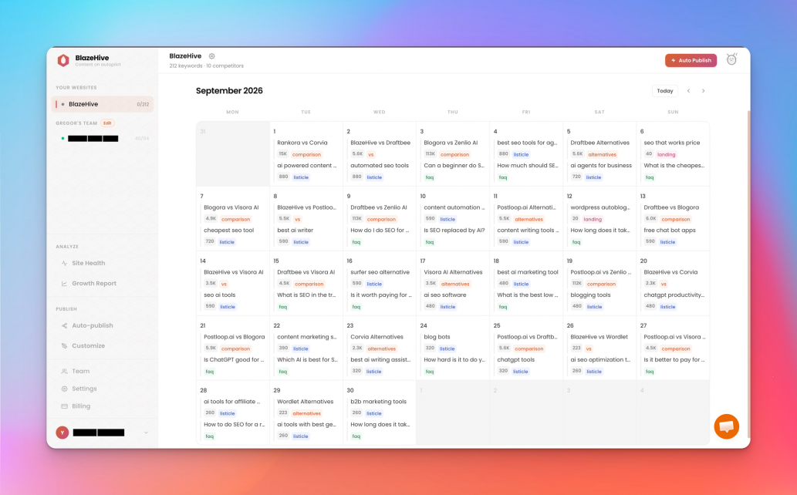Click the user avatar icon top right

tap(731, 59)
